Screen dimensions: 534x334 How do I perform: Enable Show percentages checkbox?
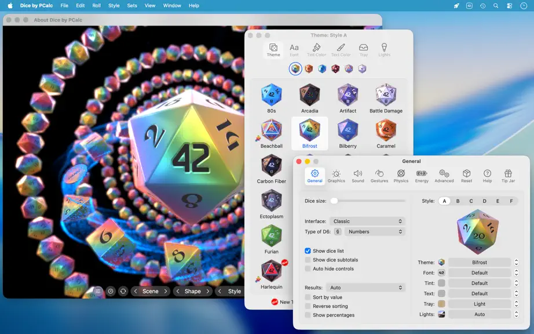pyautogui.click(x=308, y=315)
